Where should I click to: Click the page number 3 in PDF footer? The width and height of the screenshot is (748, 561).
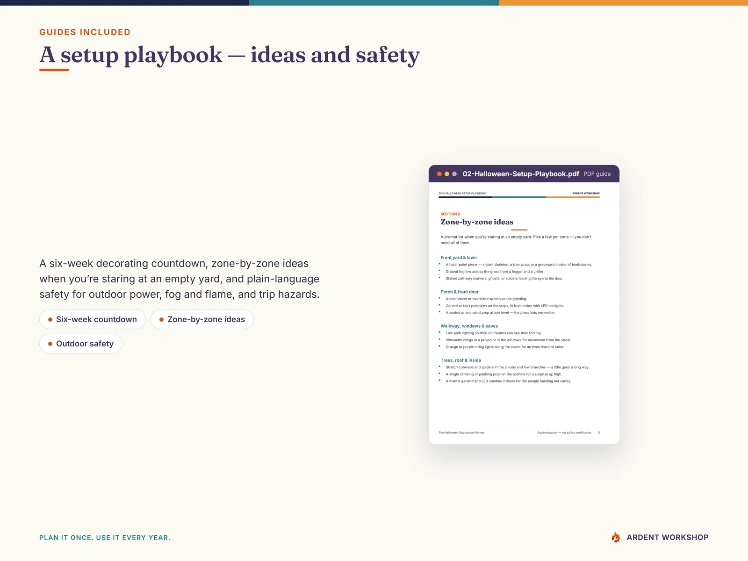(599, 433)
